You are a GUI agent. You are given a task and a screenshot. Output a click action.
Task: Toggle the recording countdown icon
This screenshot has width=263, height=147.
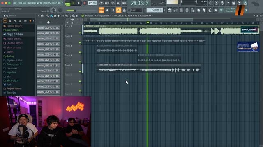click(x=113, y=3)
